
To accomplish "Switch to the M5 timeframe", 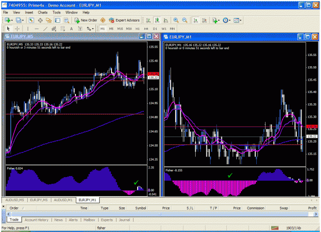I will pos(111,29).
